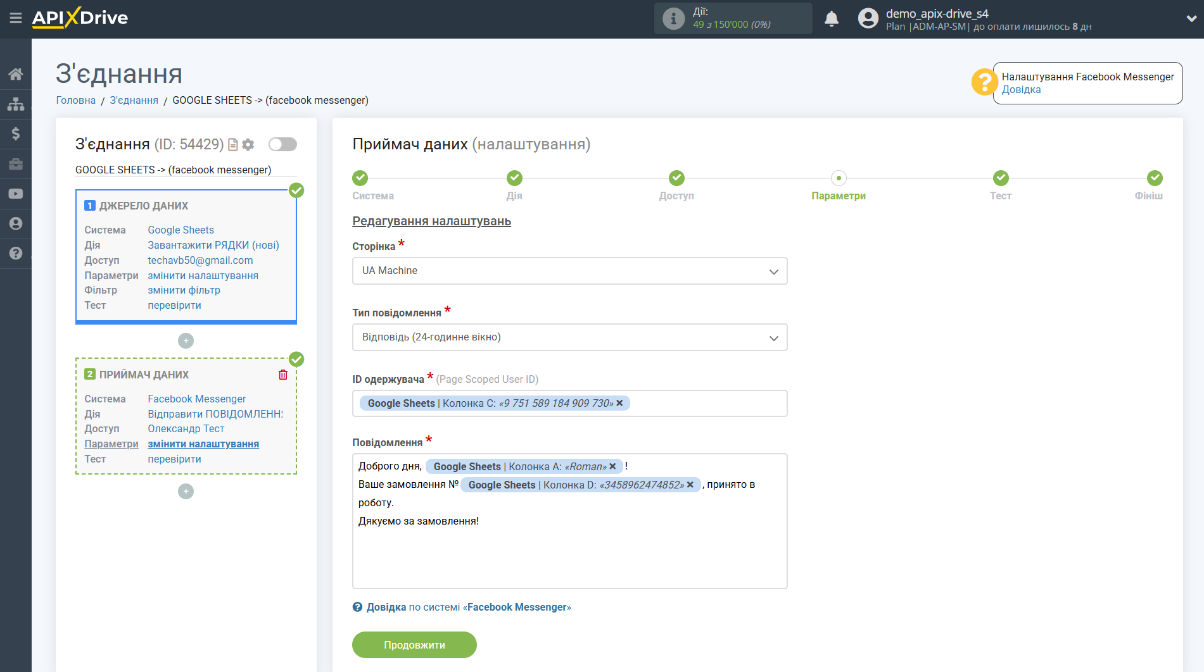Open the Головна breadcrumb link
The image size is (1204, 672).
pos(76,100)
